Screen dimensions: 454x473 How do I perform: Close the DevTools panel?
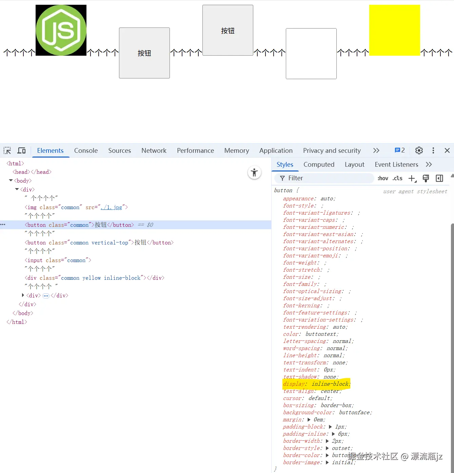click(x=447, y=150)
